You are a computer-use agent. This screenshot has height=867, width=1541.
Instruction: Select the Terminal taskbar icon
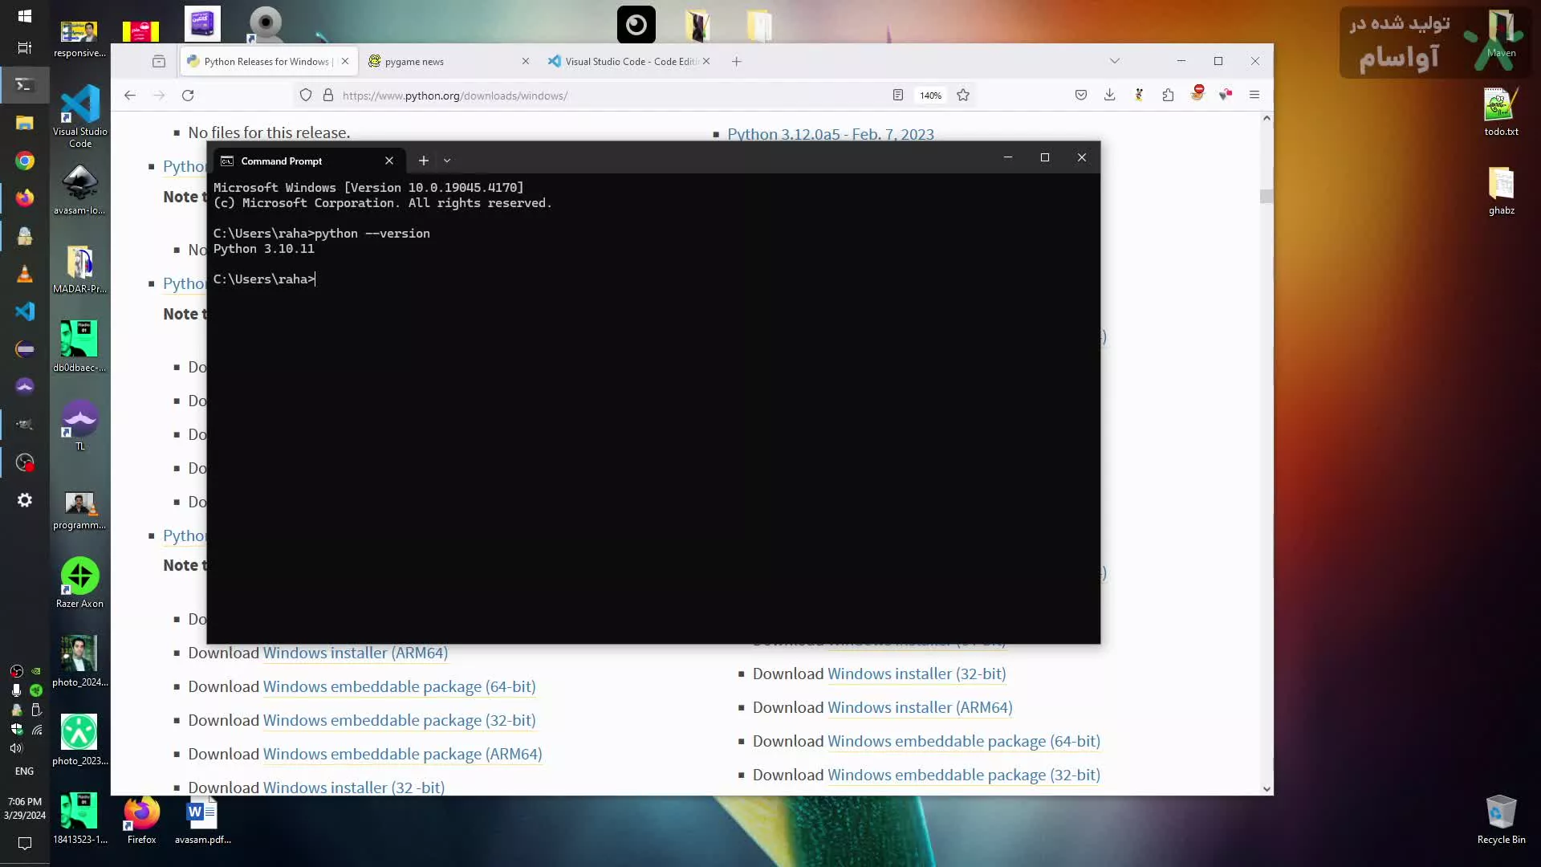[25, 85]
